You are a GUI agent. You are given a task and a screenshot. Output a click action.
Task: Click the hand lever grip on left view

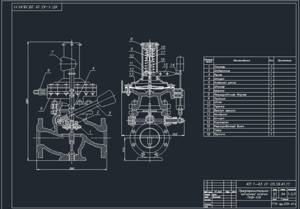click(x=106, y=98)
